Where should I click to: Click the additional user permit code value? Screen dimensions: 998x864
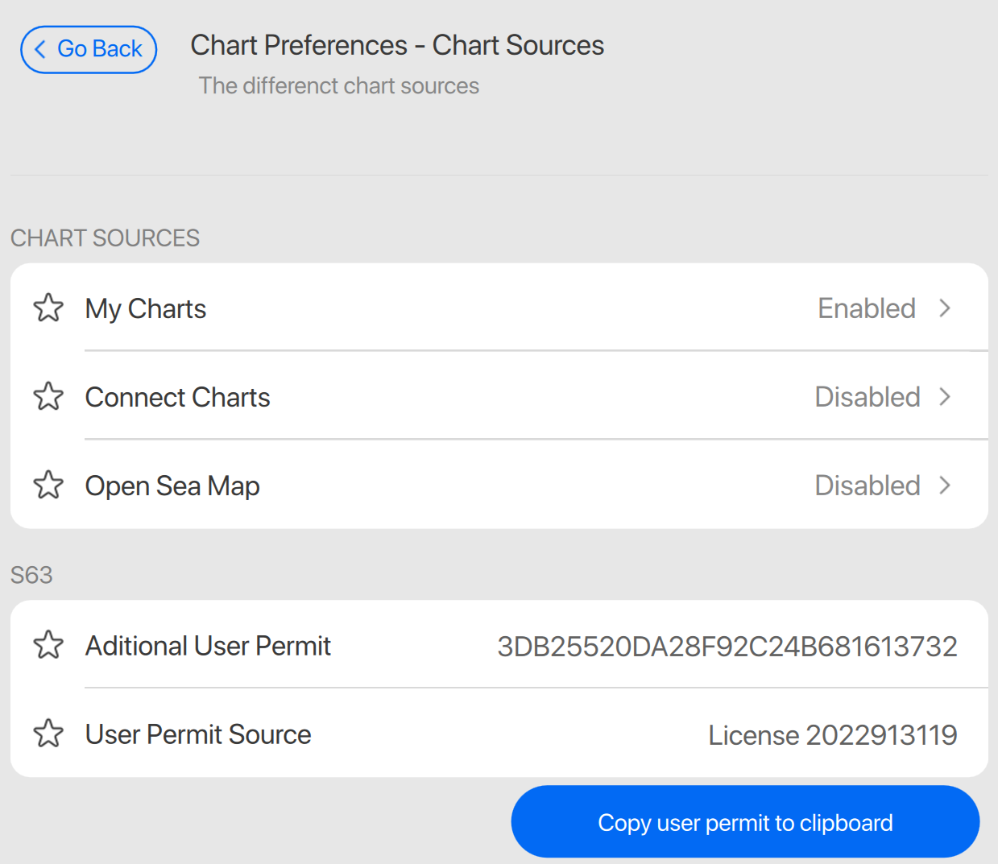coord(727,647)
